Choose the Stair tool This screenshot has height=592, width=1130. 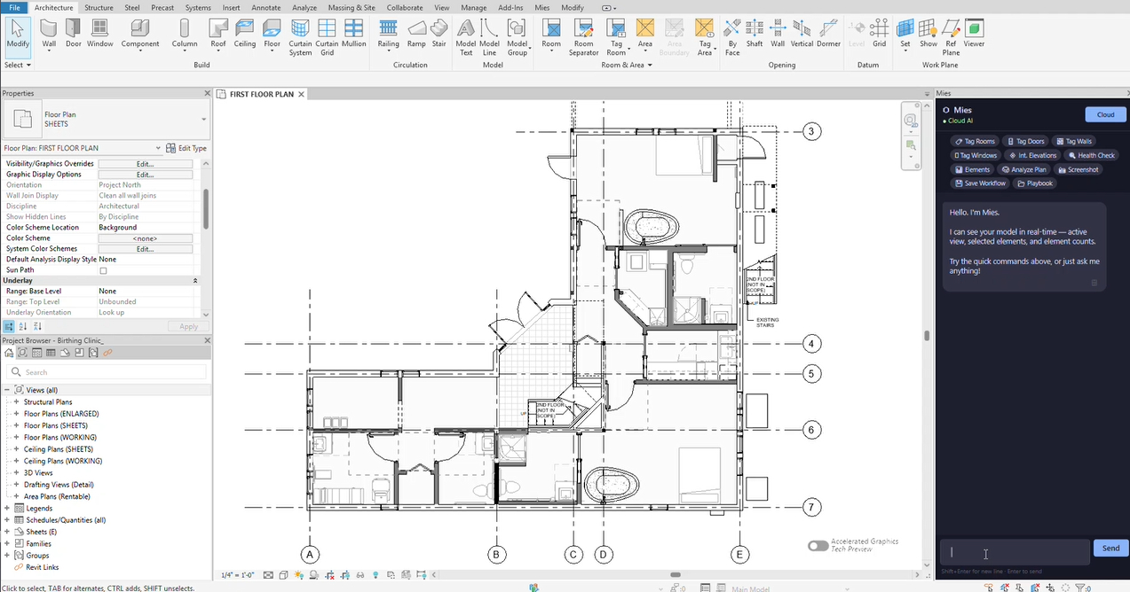[439, 32]
